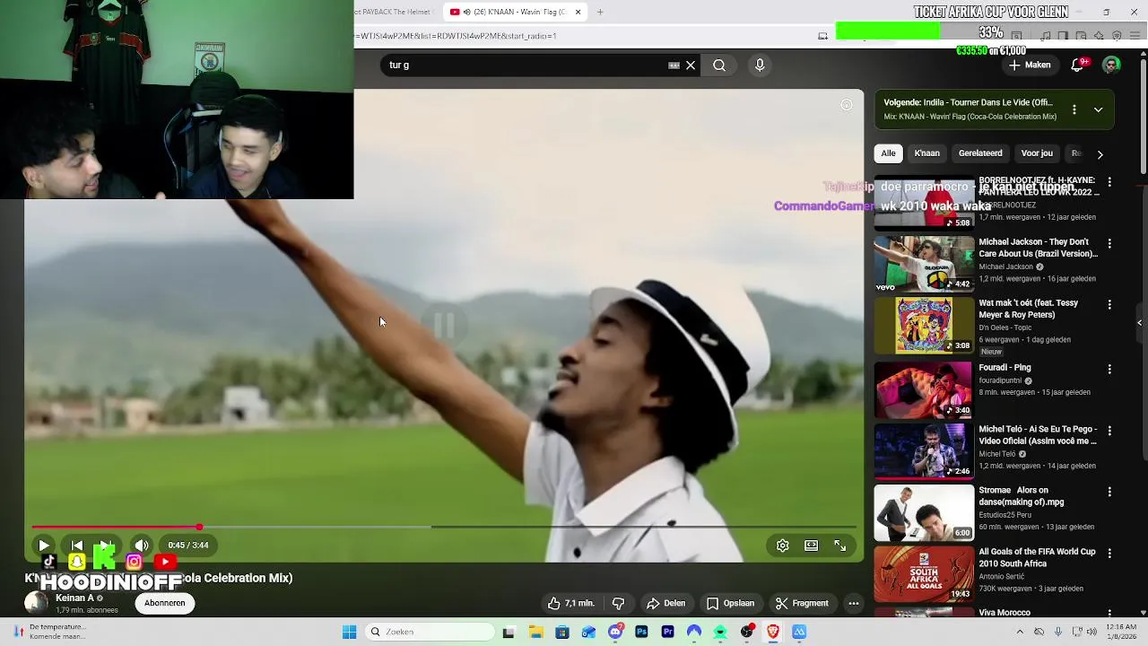Select the Alle filter chip

click(888, 153)
